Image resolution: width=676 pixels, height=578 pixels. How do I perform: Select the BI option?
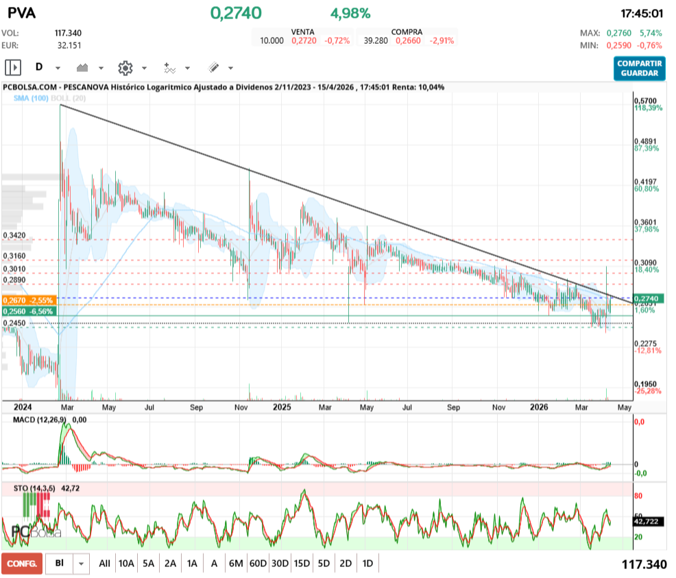(x=60, y=564)
